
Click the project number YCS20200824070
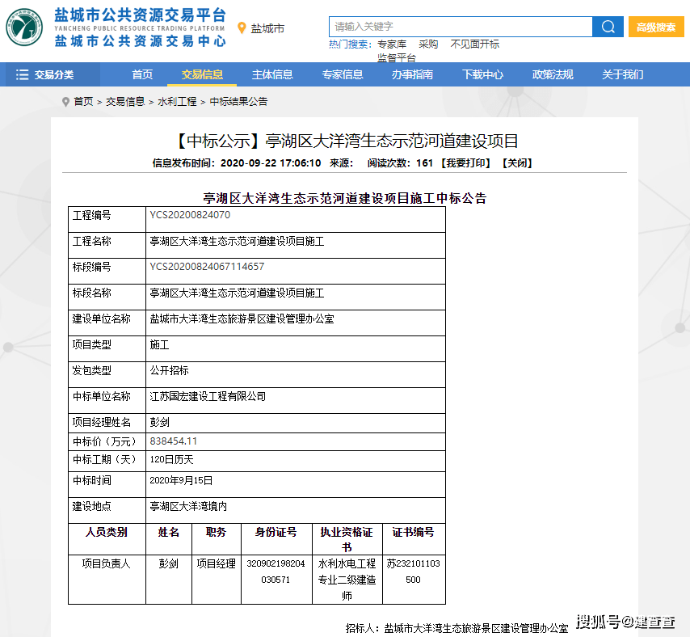(190, 215)
